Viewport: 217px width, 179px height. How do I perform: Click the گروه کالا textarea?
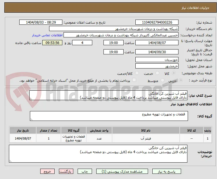(x=109, y=116)
